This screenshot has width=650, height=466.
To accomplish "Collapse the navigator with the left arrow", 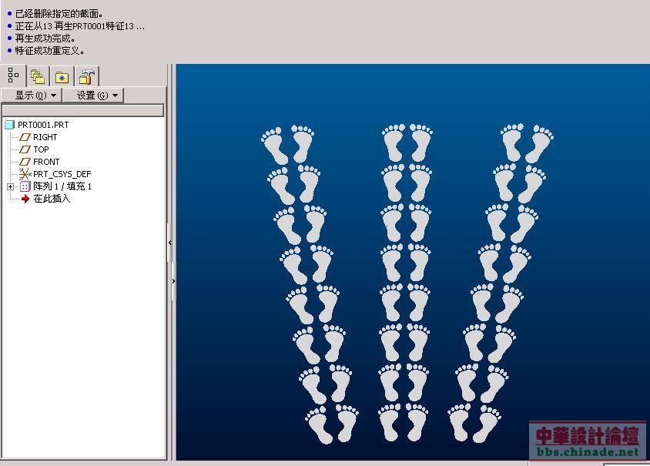I will (x=169, y=243).
